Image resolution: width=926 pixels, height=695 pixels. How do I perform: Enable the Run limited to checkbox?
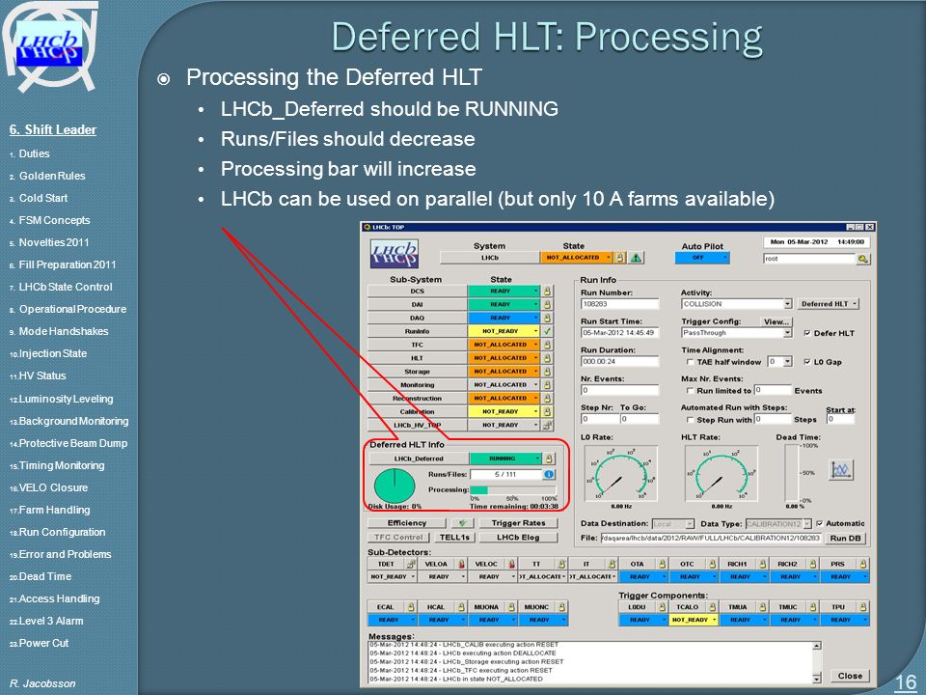[x=690, y=391]
